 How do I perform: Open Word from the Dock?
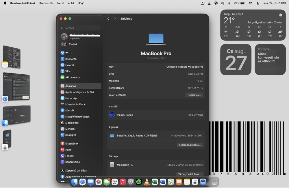(163, 182)
